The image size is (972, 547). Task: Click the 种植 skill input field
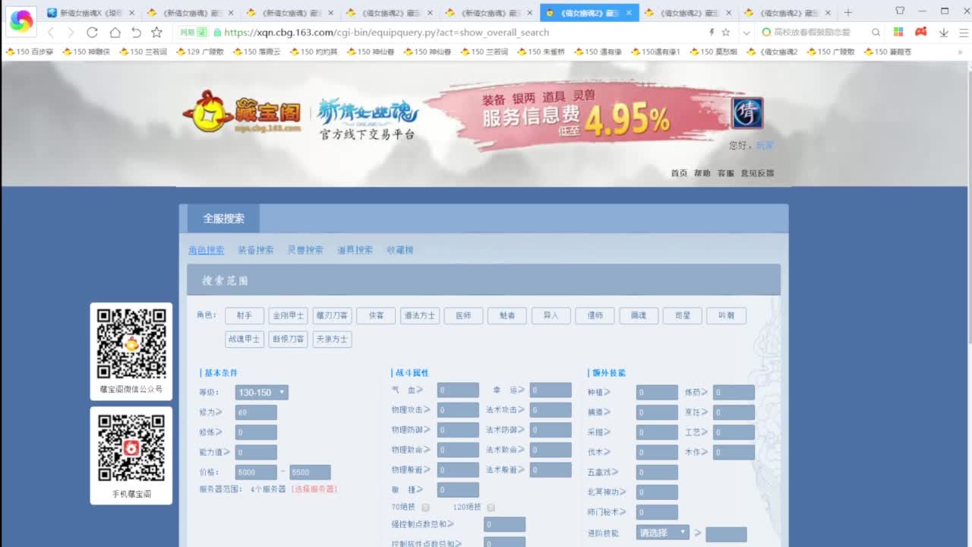[657, 393]
